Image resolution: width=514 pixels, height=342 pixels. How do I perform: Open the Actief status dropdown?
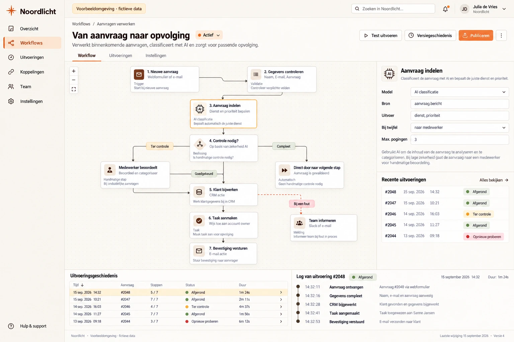[209, 35]
